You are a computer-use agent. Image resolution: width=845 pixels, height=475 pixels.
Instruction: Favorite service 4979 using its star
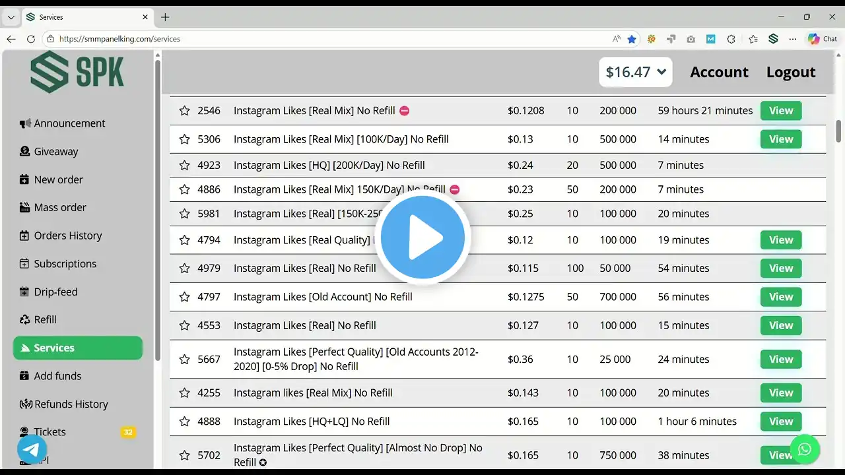pyautogui.click(x=185, y=269)
